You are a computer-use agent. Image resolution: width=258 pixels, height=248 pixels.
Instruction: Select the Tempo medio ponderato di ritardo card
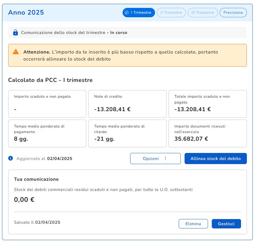point(127,133)
